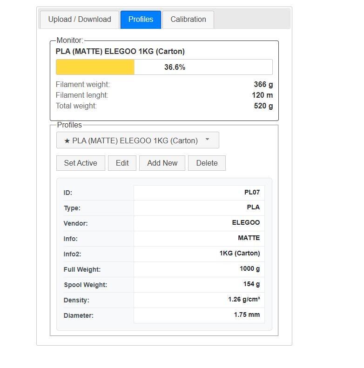
Task: Delete the selected profile
Action: click(x=207, y=163)
